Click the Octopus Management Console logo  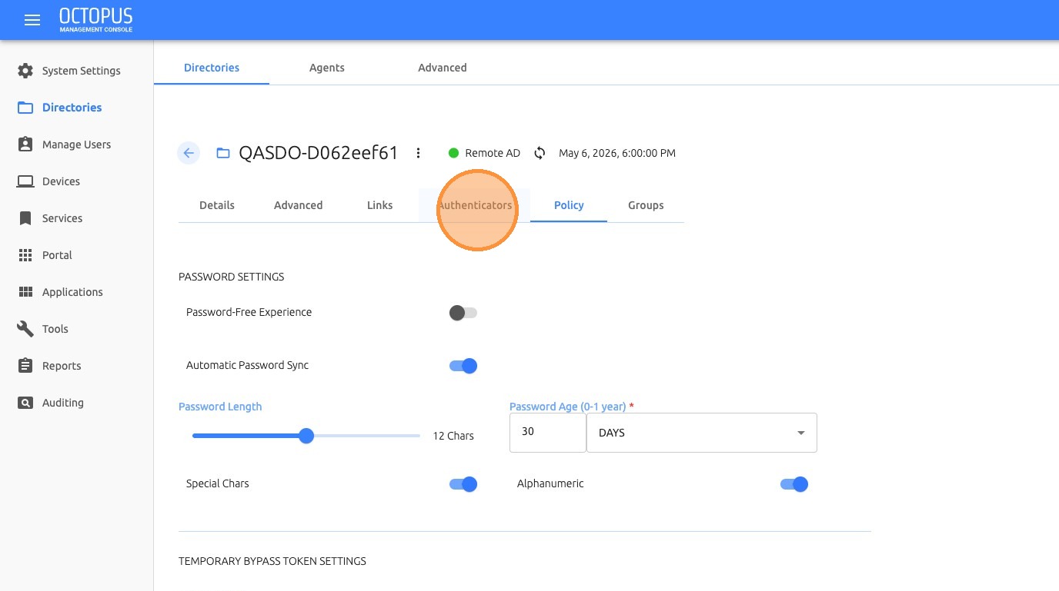click(96, 20)
